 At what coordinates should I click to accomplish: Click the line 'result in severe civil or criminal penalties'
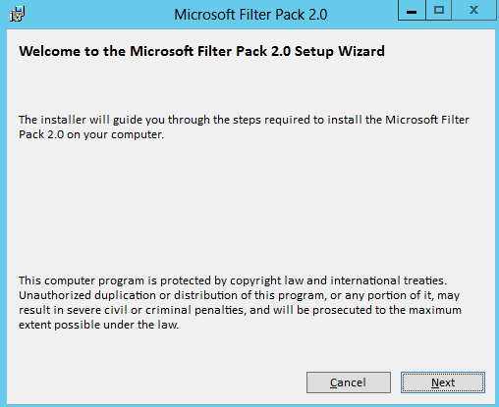pos(240,310)
